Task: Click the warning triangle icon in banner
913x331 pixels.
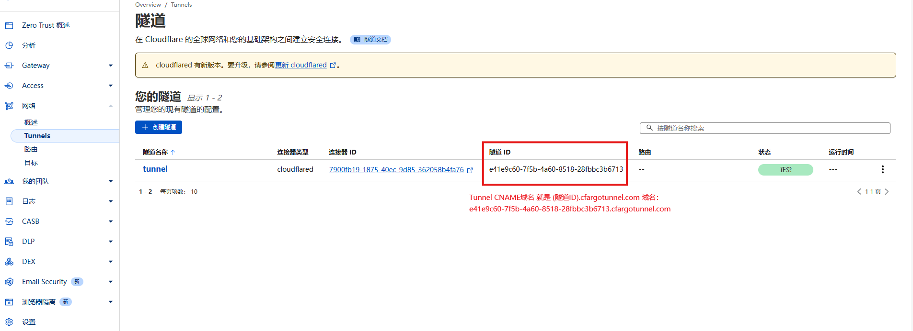Action: pyautogui.click(x=145, y=65)
